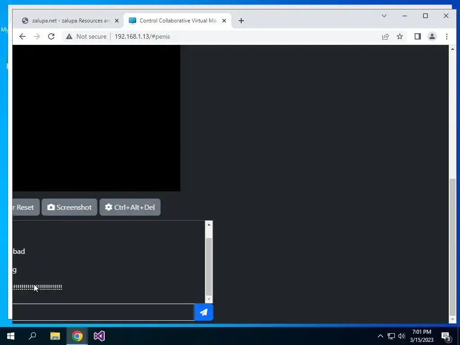460x345 pixels.
Task: Take a VM Screenshot
Action: (69, 207)
